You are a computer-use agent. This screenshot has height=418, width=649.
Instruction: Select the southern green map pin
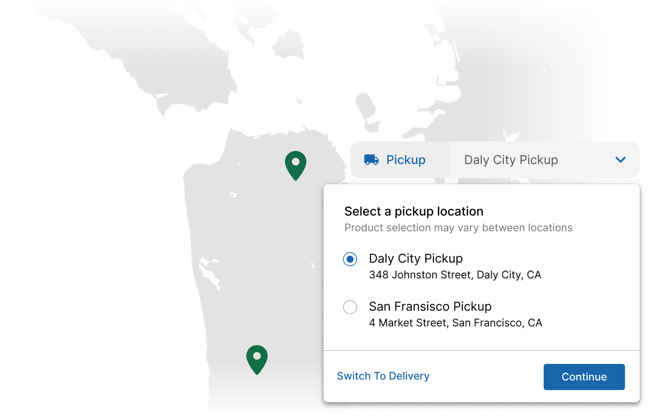click(x=257, y=360)
